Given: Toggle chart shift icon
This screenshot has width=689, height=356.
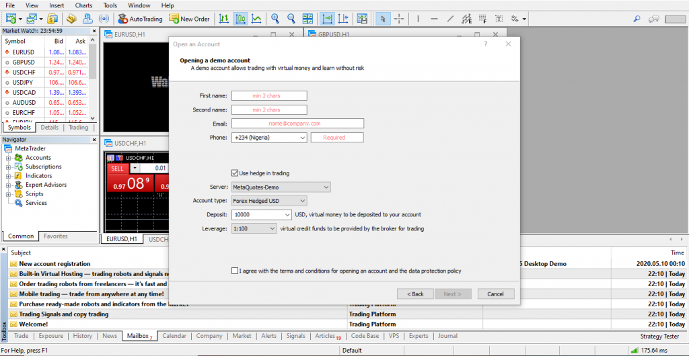Looking at the screenshot, I should (344, 19).
